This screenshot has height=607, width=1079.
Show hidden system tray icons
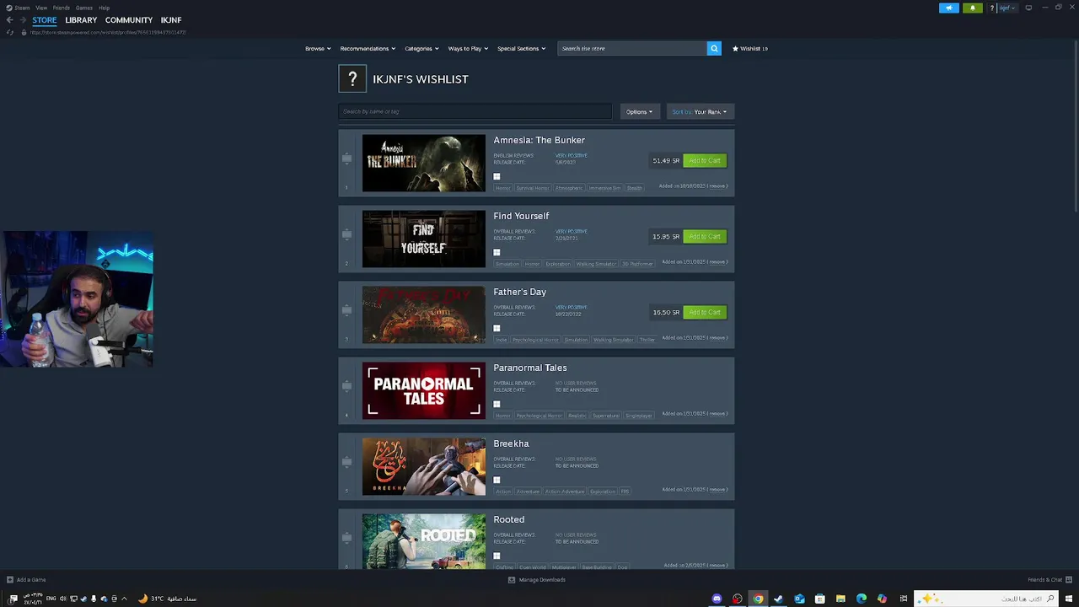(x=124, y=599)
